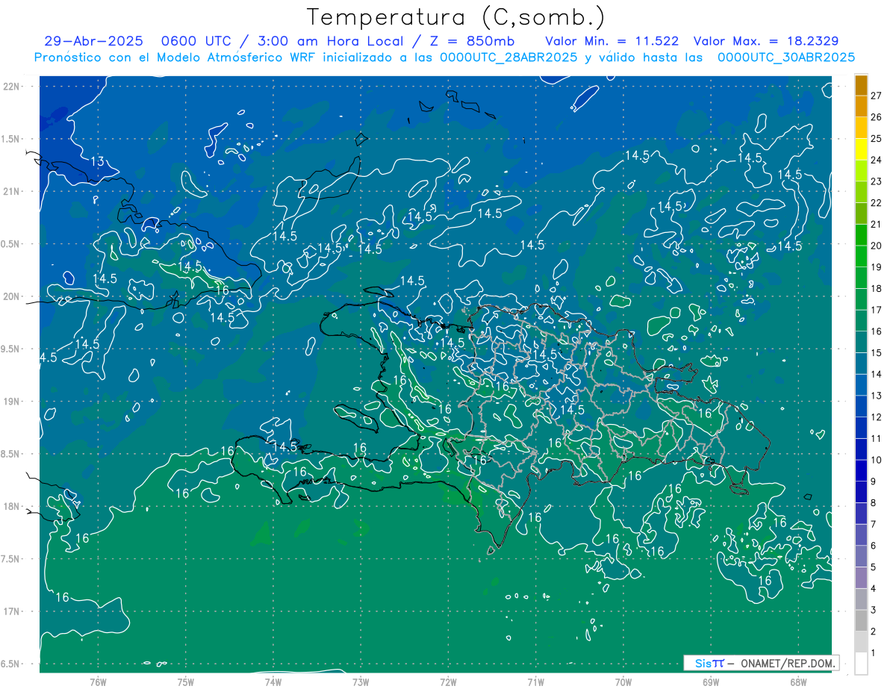Screen dimensions: 896x692
Task: Click the purple swatch between 5 and 6
Action: point(862,556)
